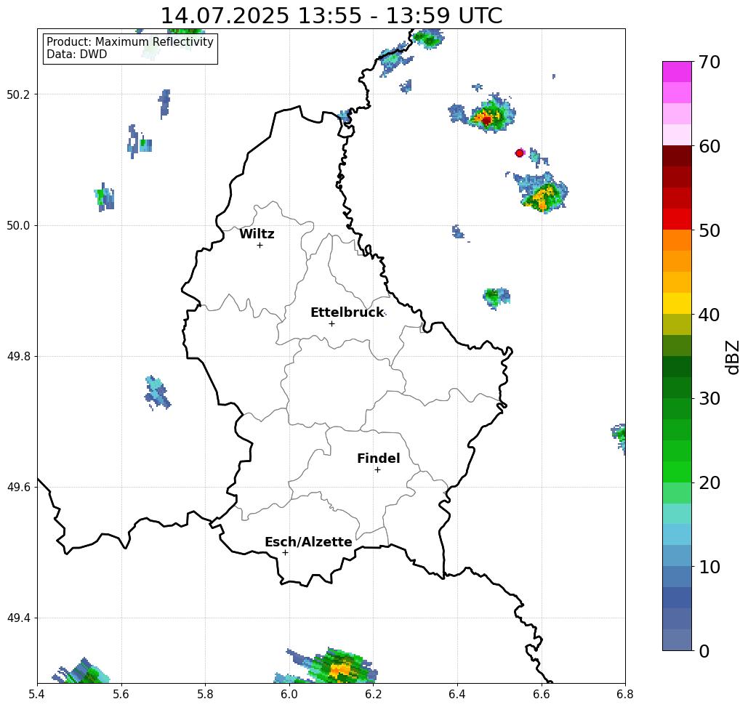Click the dark red 50–60 dBZ colorbar segment
Screen dimensions: 748x707
[x=677, y=188]
